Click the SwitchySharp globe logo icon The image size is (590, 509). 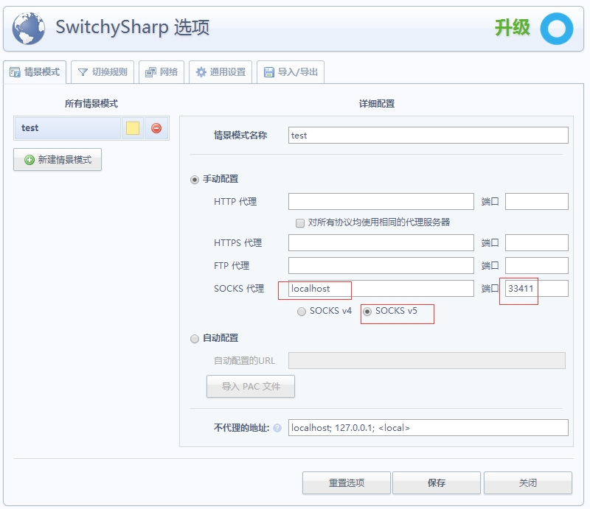pos(28,29)
